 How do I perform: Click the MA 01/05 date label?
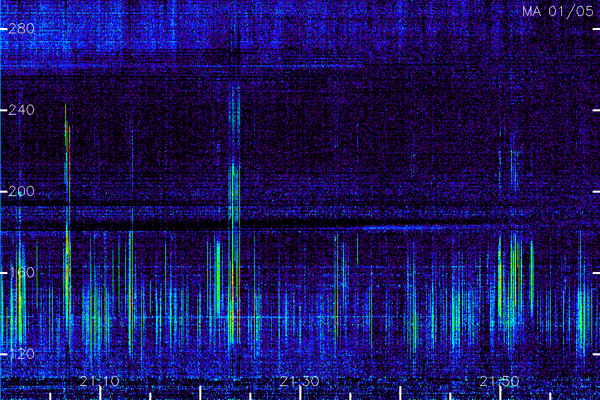tap(558, 11)
